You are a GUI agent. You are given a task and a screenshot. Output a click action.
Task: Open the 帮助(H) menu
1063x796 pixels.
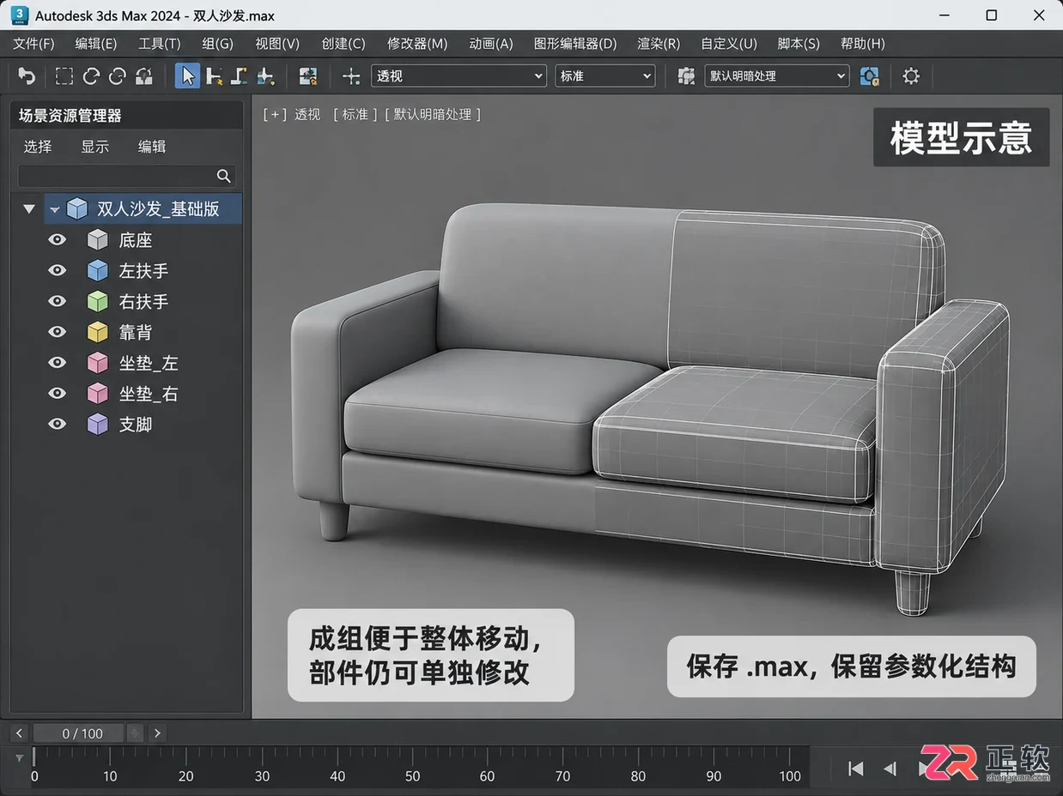tap(862, 44)
